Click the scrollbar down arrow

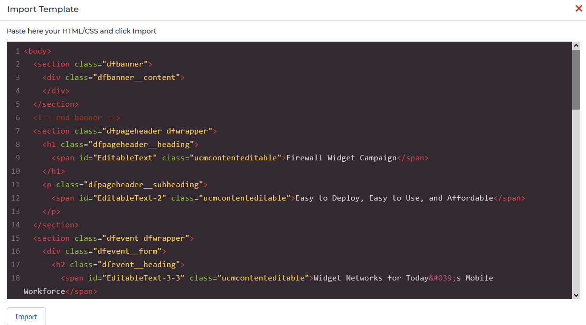[576, 295]
